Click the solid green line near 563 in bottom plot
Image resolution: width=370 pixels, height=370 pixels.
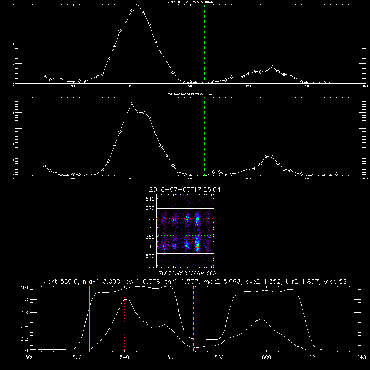tap(178, 319)
